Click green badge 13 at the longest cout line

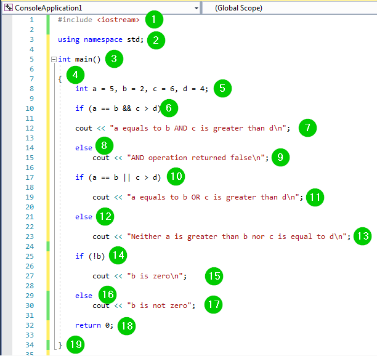point(362,237)
